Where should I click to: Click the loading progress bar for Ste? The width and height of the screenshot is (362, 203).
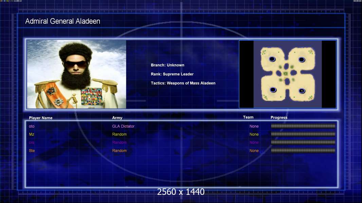[303, 151]
